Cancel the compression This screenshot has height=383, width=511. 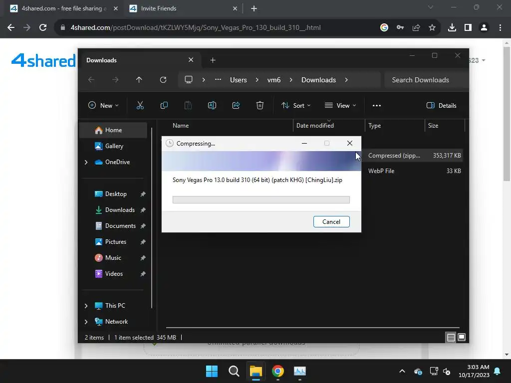point(331,222)
